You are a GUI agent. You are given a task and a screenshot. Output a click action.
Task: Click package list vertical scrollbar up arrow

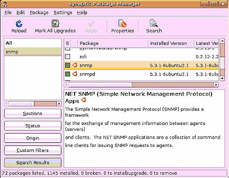(x=222, y=41)
